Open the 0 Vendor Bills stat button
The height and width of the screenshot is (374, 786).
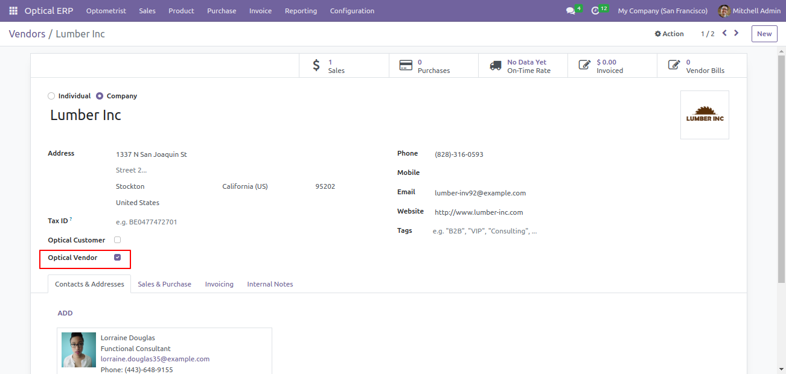pos(701,66)
